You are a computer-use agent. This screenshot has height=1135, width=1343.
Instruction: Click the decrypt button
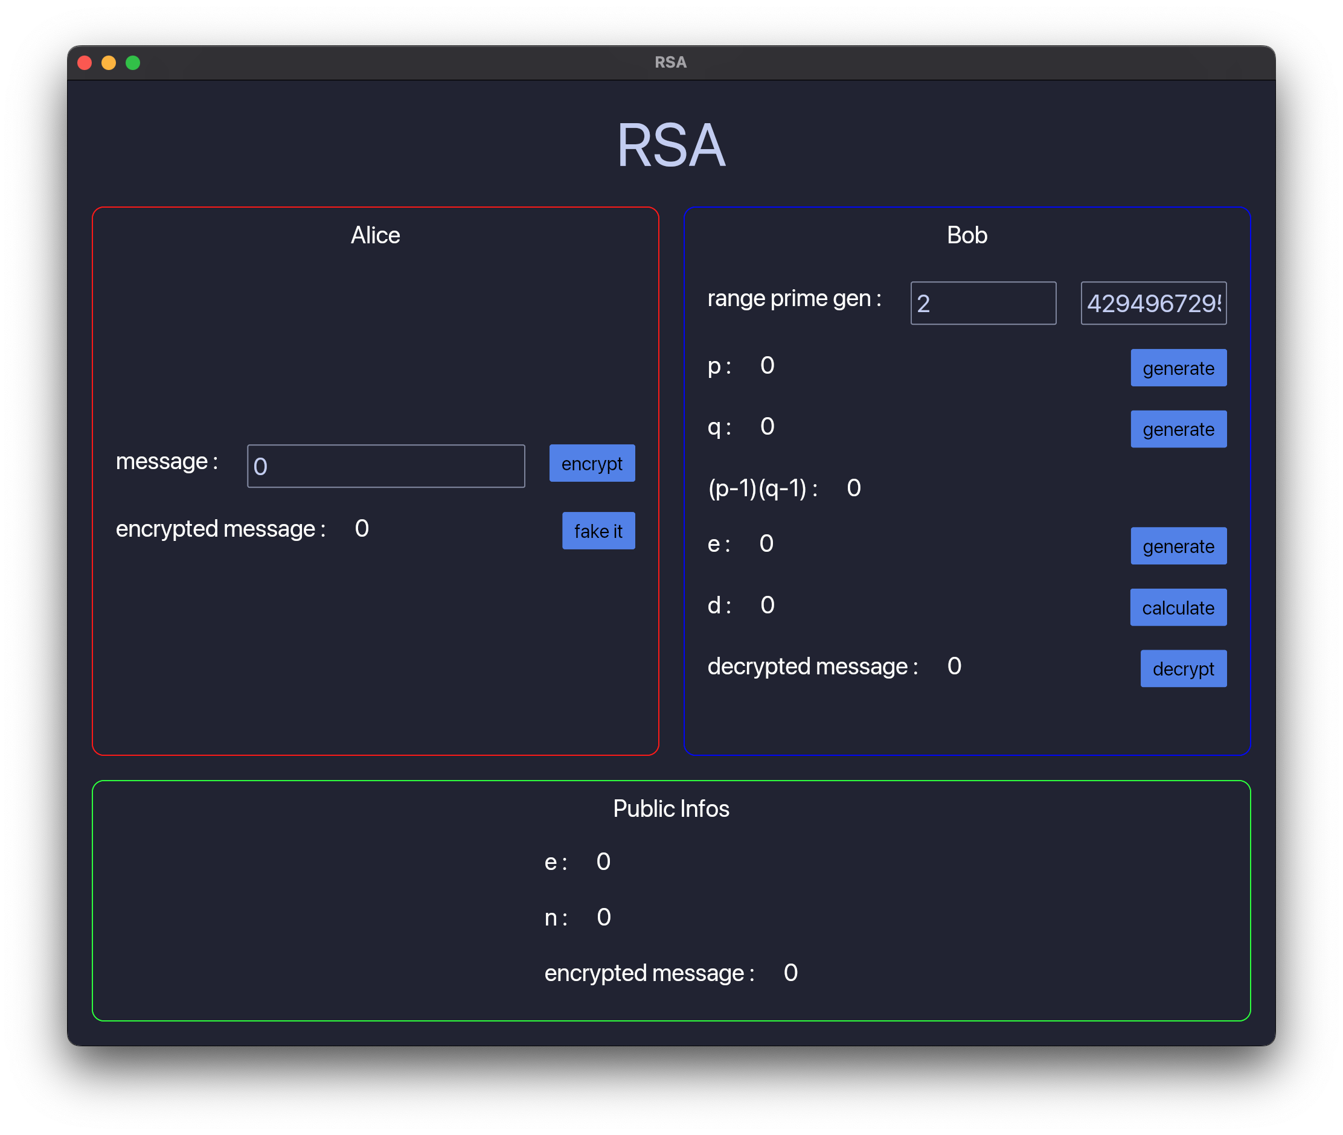pyautogui.click(x=1184, y=668)
